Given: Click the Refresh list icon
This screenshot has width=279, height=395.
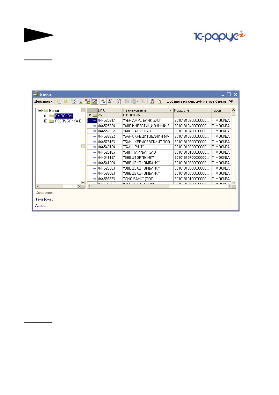Looking at the screenshot, I should (x=152, y=101).
